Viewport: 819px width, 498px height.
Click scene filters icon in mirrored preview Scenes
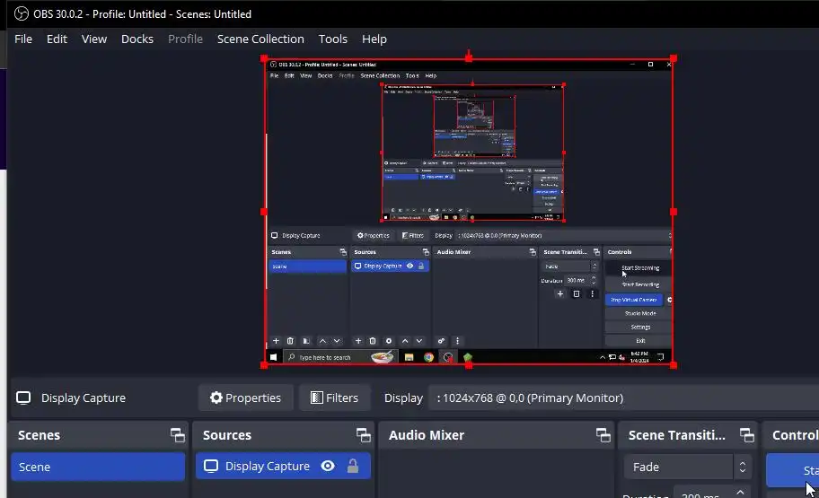(306, 341)
